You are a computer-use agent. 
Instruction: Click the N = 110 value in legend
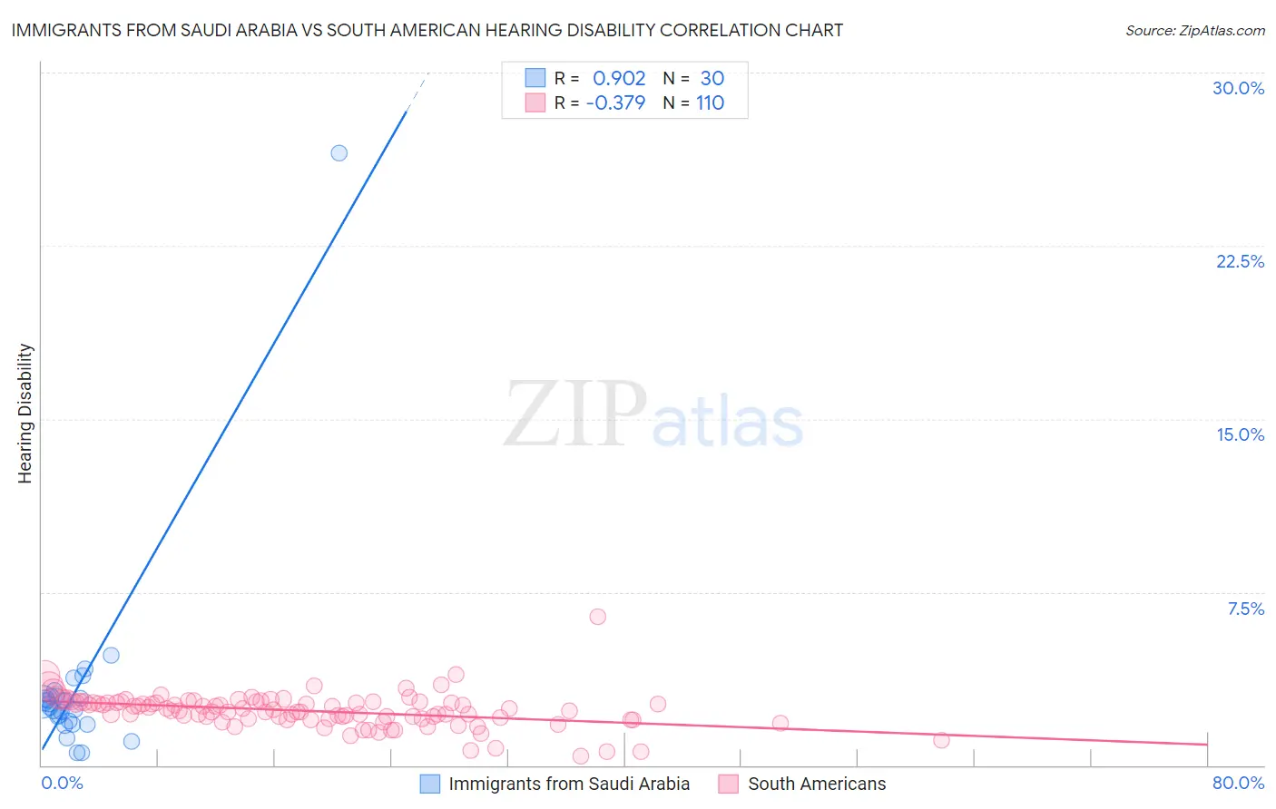click(693, 102)
